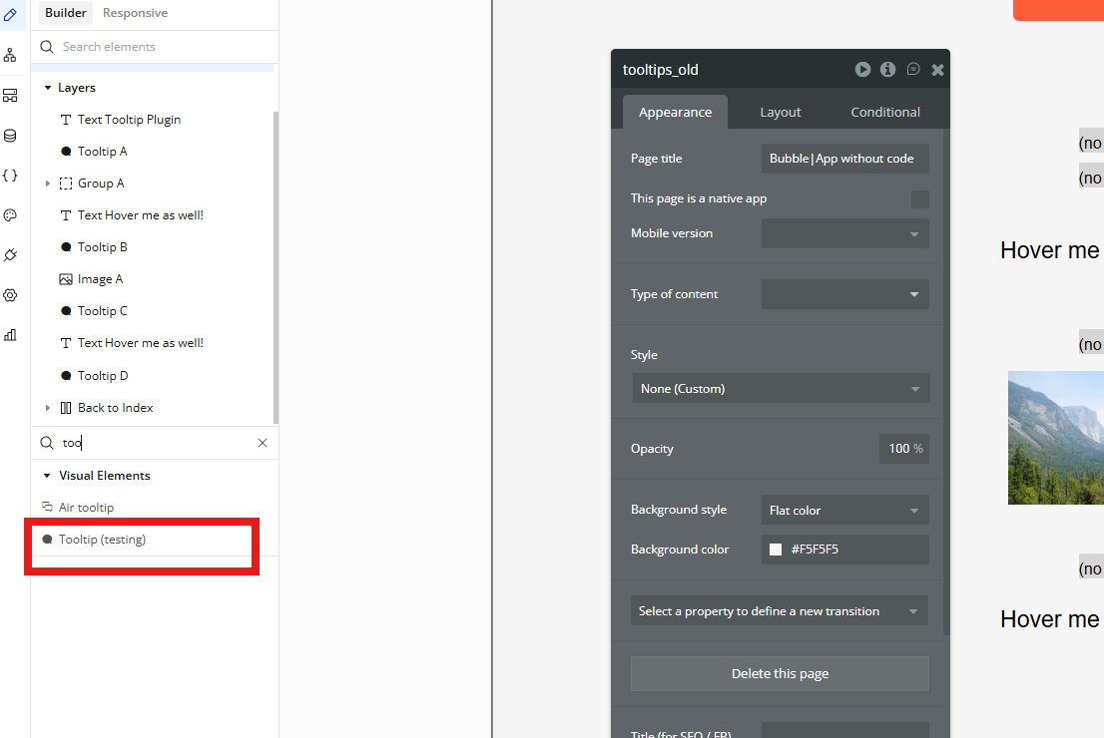Screen dimensions: 1104x738
Task: Open the Plugins plug icon
Action: 10,255
